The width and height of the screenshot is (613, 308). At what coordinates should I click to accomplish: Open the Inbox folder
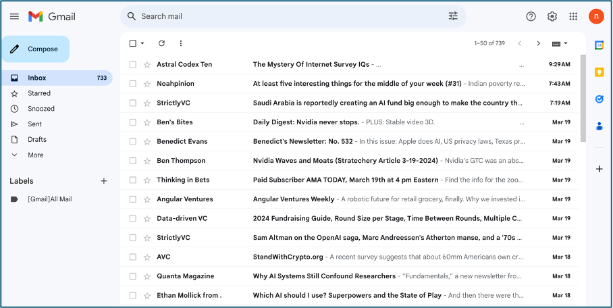tap(57, 78)
